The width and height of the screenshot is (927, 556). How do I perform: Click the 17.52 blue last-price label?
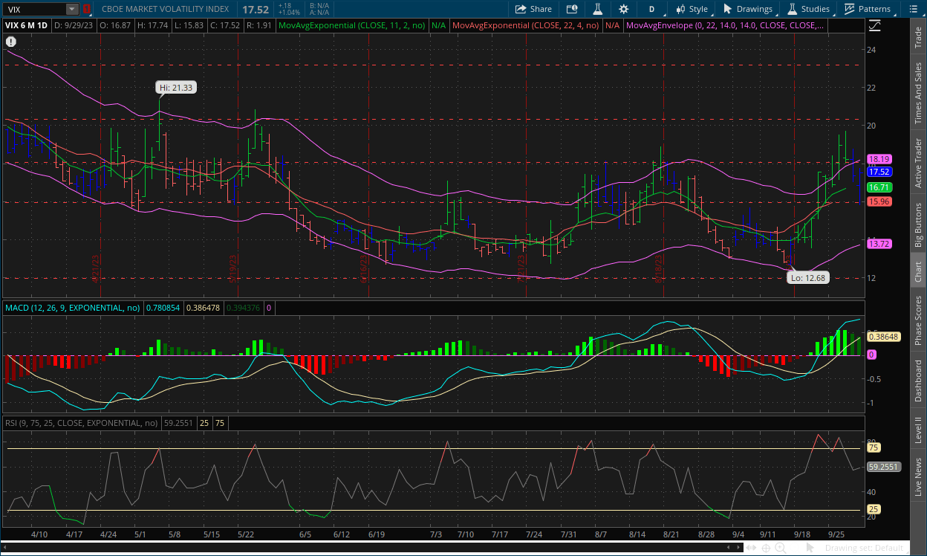pyautogui.click(x=879, y=171)
